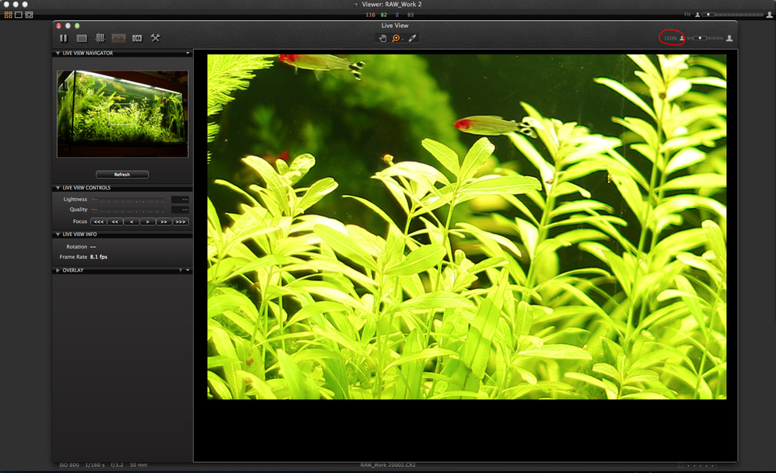The height and width of the screenshot is (473, 776).
Task: Select the single image view mode icon
Action: coord(19,15)
